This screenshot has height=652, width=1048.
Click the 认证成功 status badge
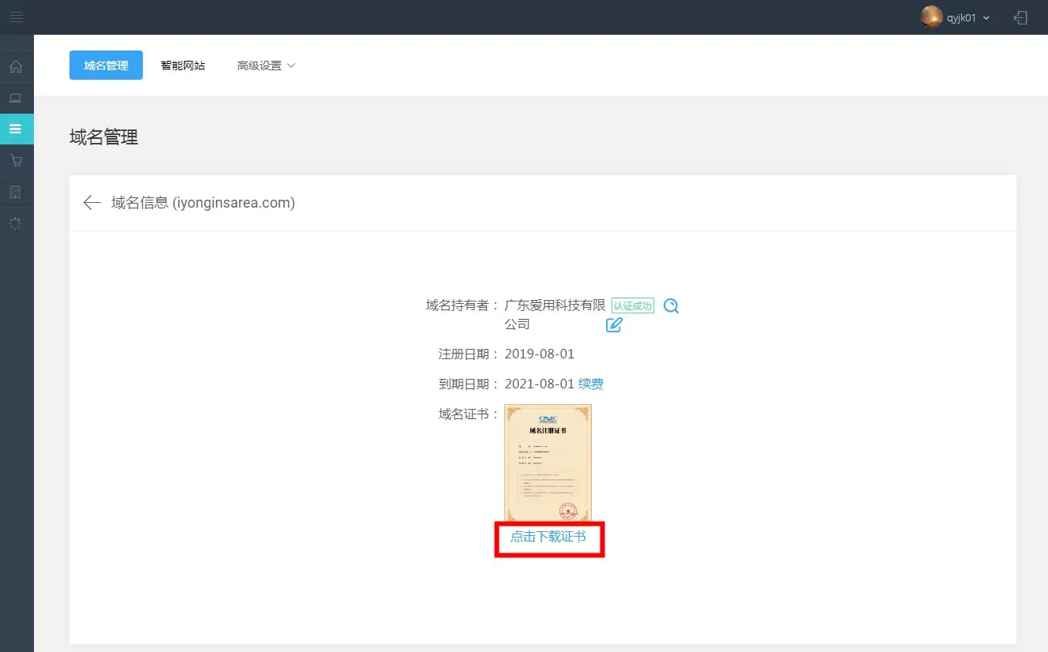[633, 306]
